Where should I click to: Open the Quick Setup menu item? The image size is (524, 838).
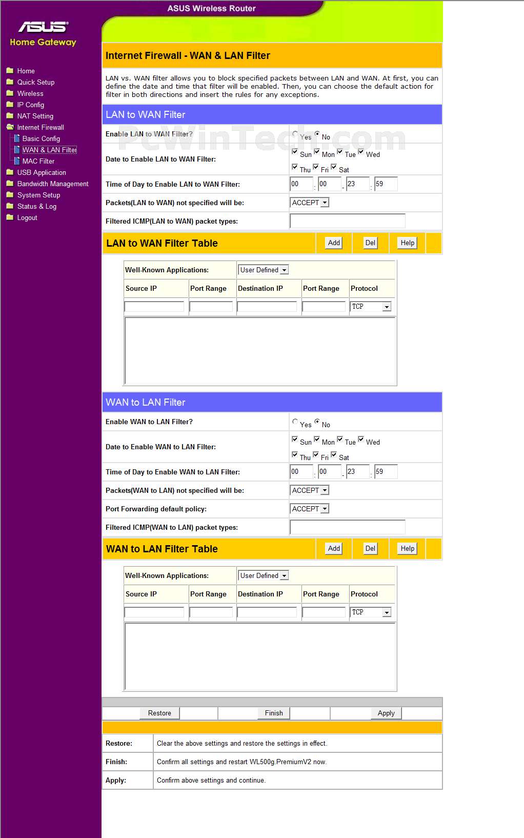click(x=36, y=82)
